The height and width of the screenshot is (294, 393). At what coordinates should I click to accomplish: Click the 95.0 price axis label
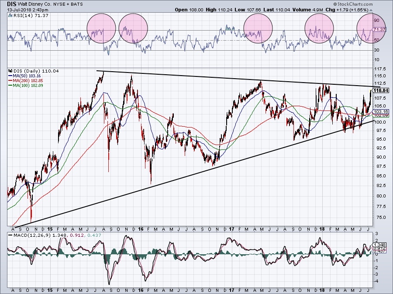[x=380, y=139]
